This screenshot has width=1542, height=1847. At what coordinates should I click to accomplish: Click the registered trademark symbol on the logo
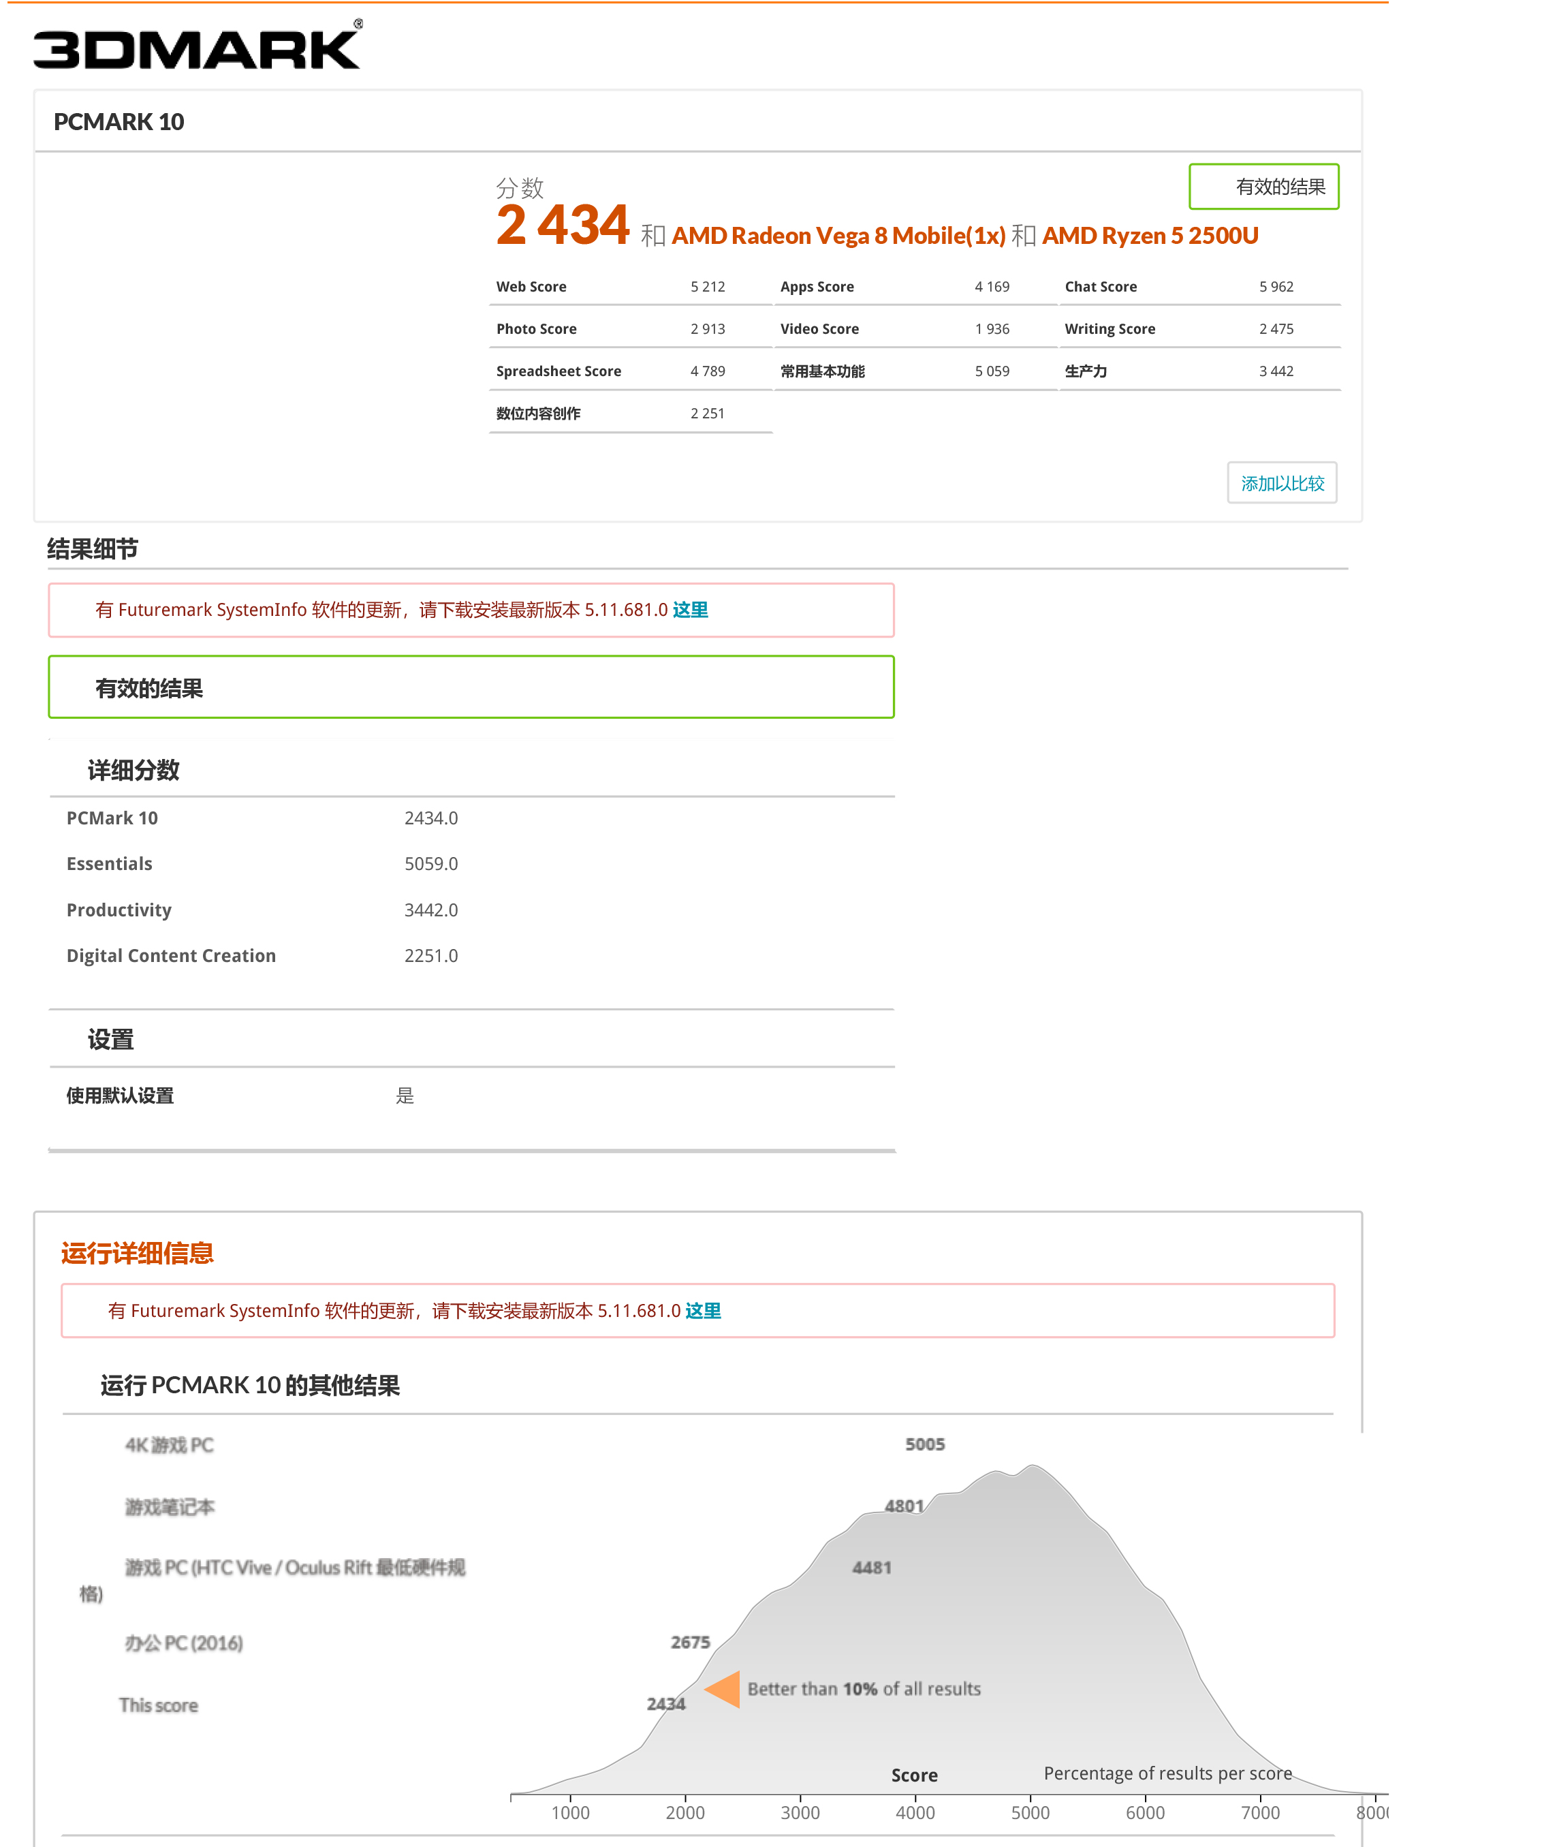pyautogui.click(x=359, y=25)
